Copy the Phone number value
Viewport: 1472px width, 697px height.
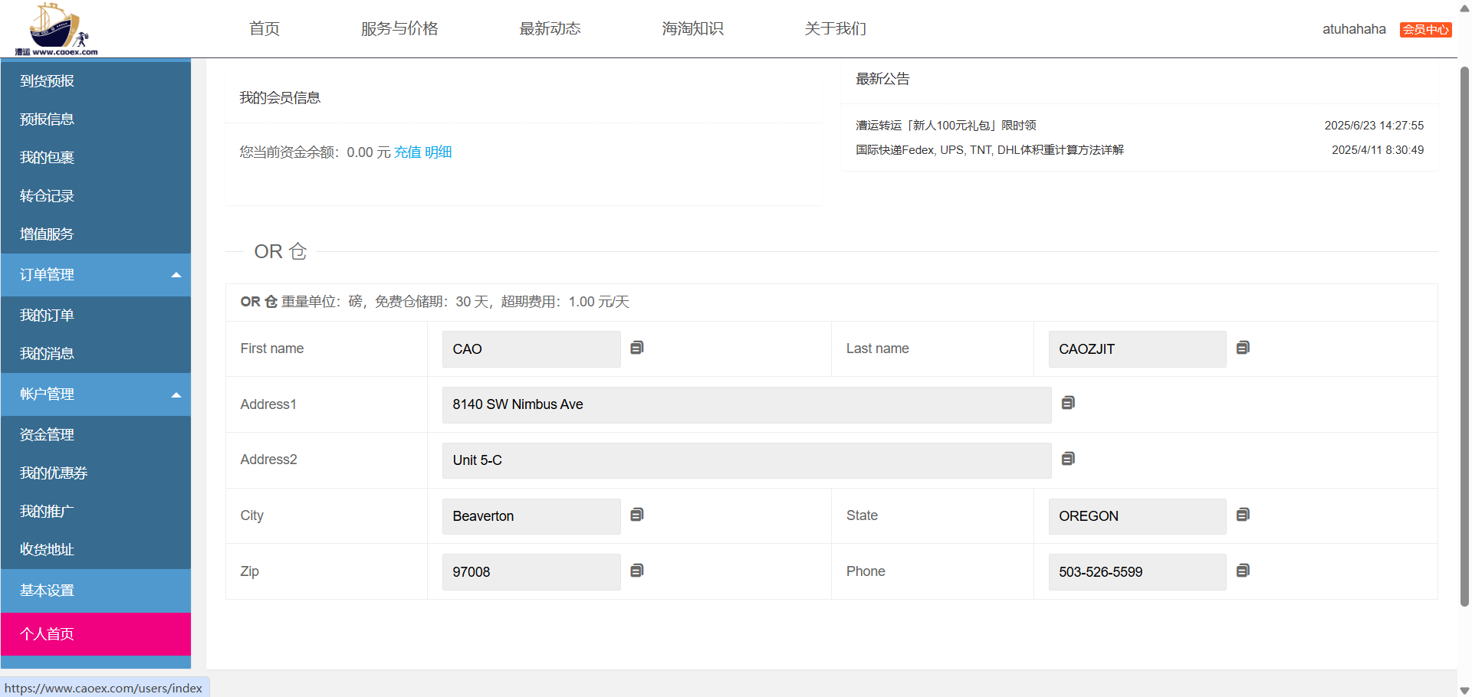pyautogui.click(x=1243, y=571)
